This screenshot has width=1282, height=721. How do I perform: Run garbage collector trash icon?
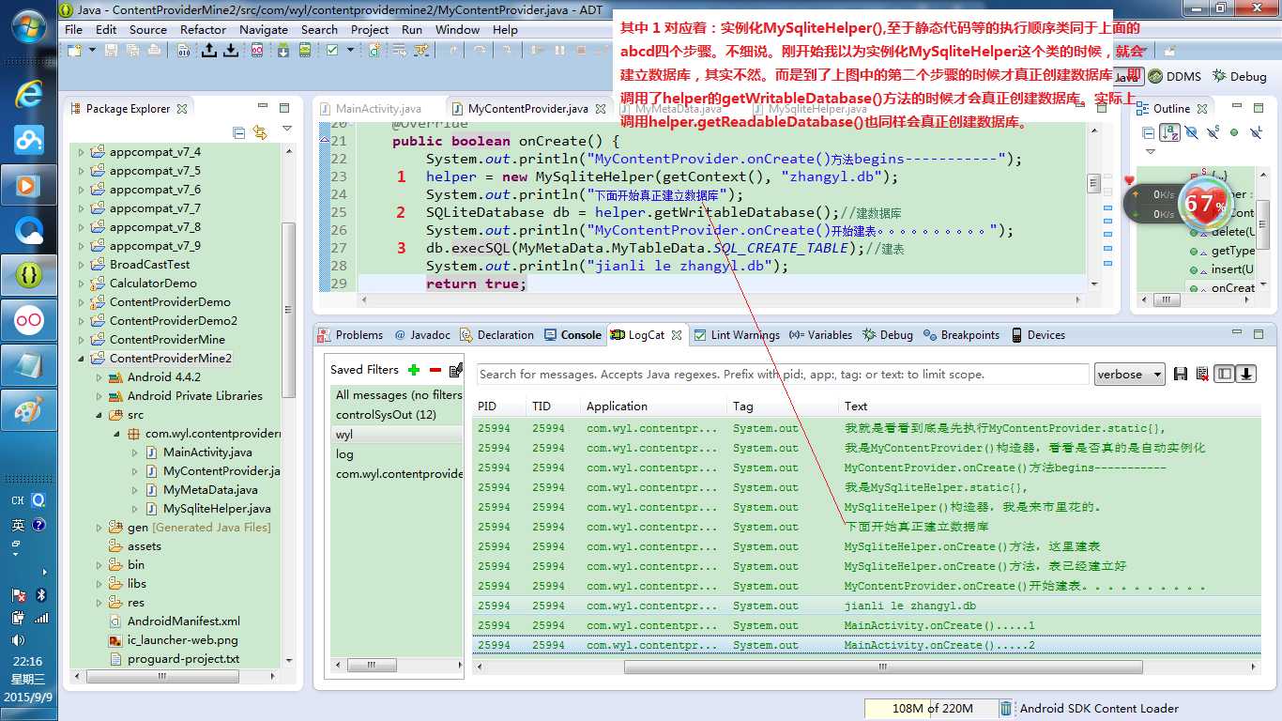(x=1006, y=709)
